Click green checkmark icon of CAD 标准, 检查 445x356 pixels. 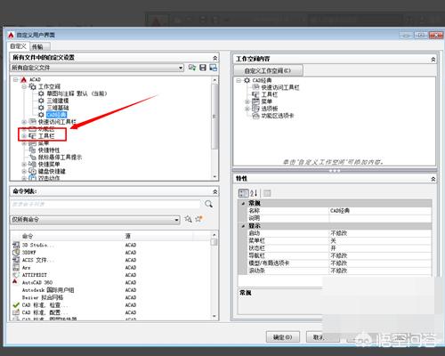tap(16, 304)
